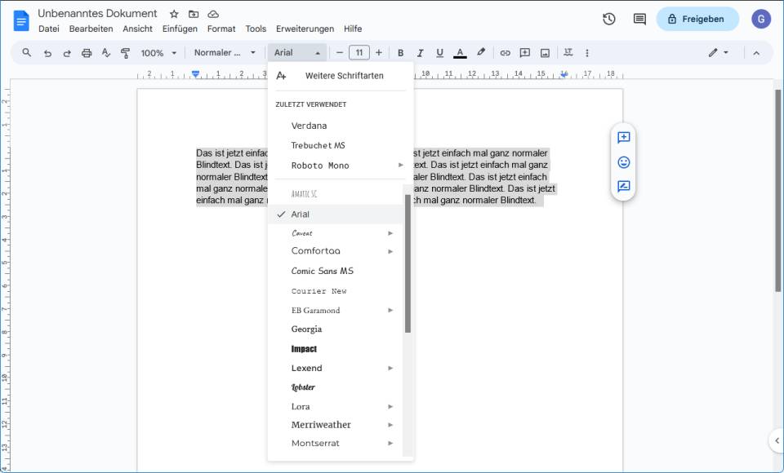784x473 pixels.
Task: Open line spacing options in the toolbar
Action: (567, 52)
